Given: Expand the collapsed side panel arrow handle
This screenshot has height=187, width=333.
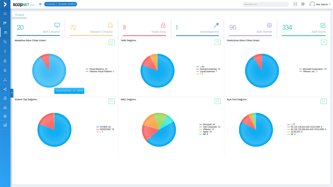Looking at the screenshot, I should tap(12, 93).
